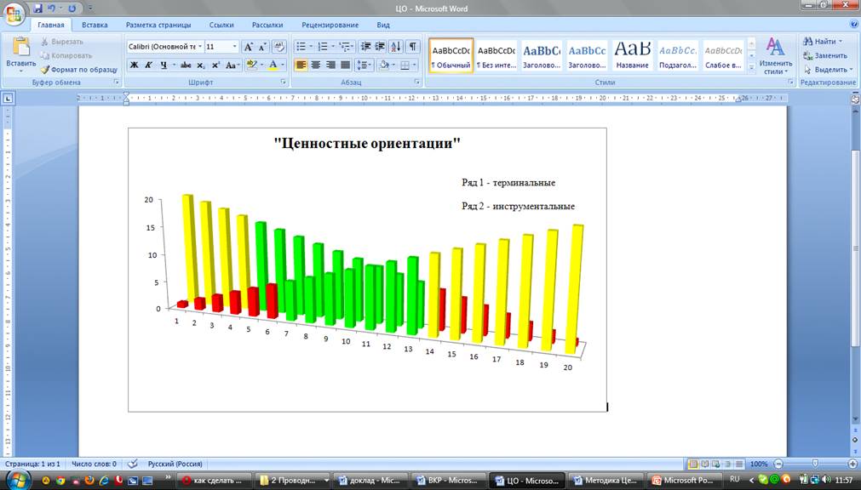Screen dimensions: 861x490
Task: Open the Calibri font name dropdown
Action: tap(199, 47)
